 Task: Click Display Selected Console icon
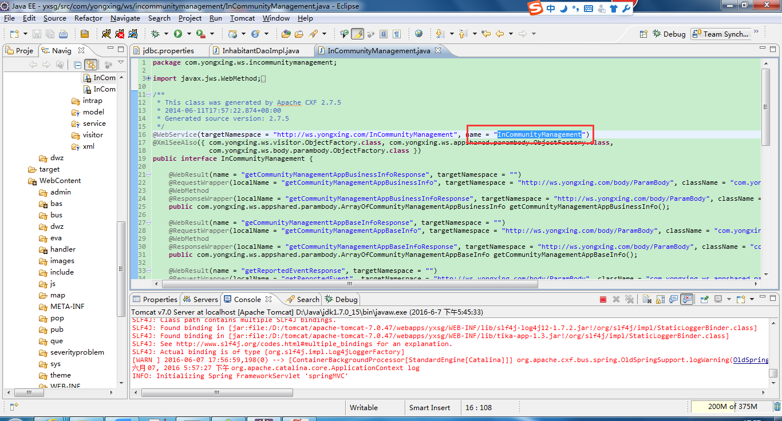[718, 299]
